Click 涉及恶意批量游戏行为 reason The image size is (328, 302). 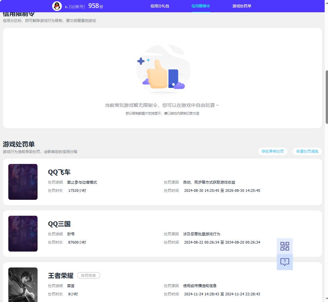coord(202,234)
